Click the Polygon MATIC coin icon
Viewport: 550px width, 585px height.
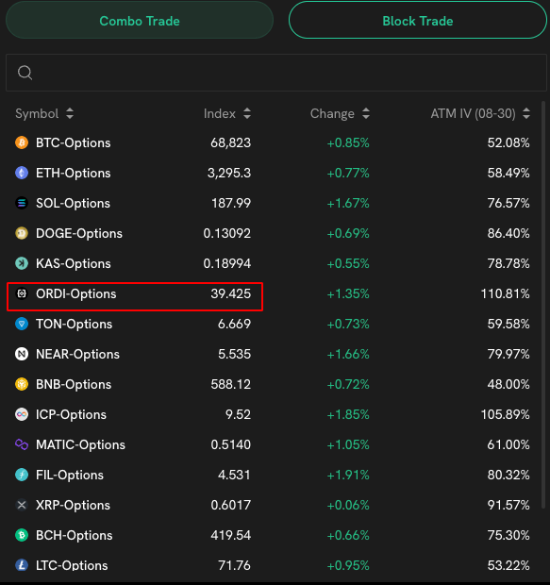22,444
